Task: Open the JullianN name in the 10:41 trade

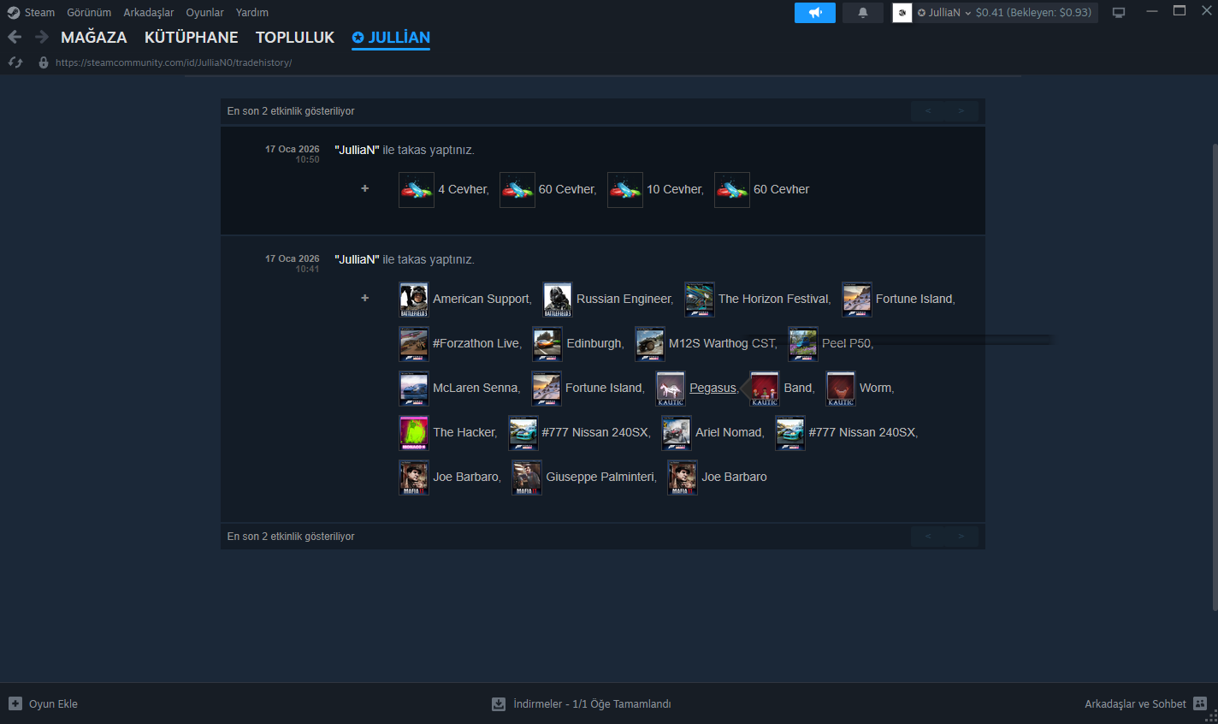Action: click(357, 259)
